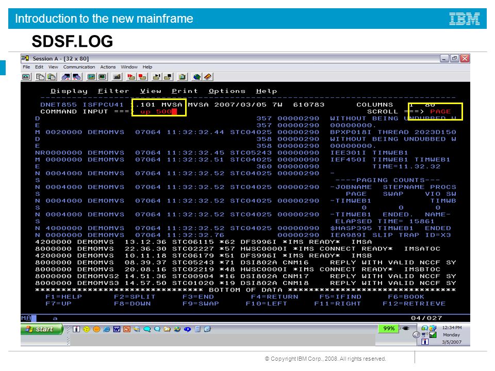Open the File menu
495x371 pixels.
click(x=26, y=67)
